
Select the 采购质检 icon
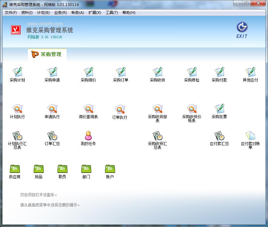(x=192, y=72)
